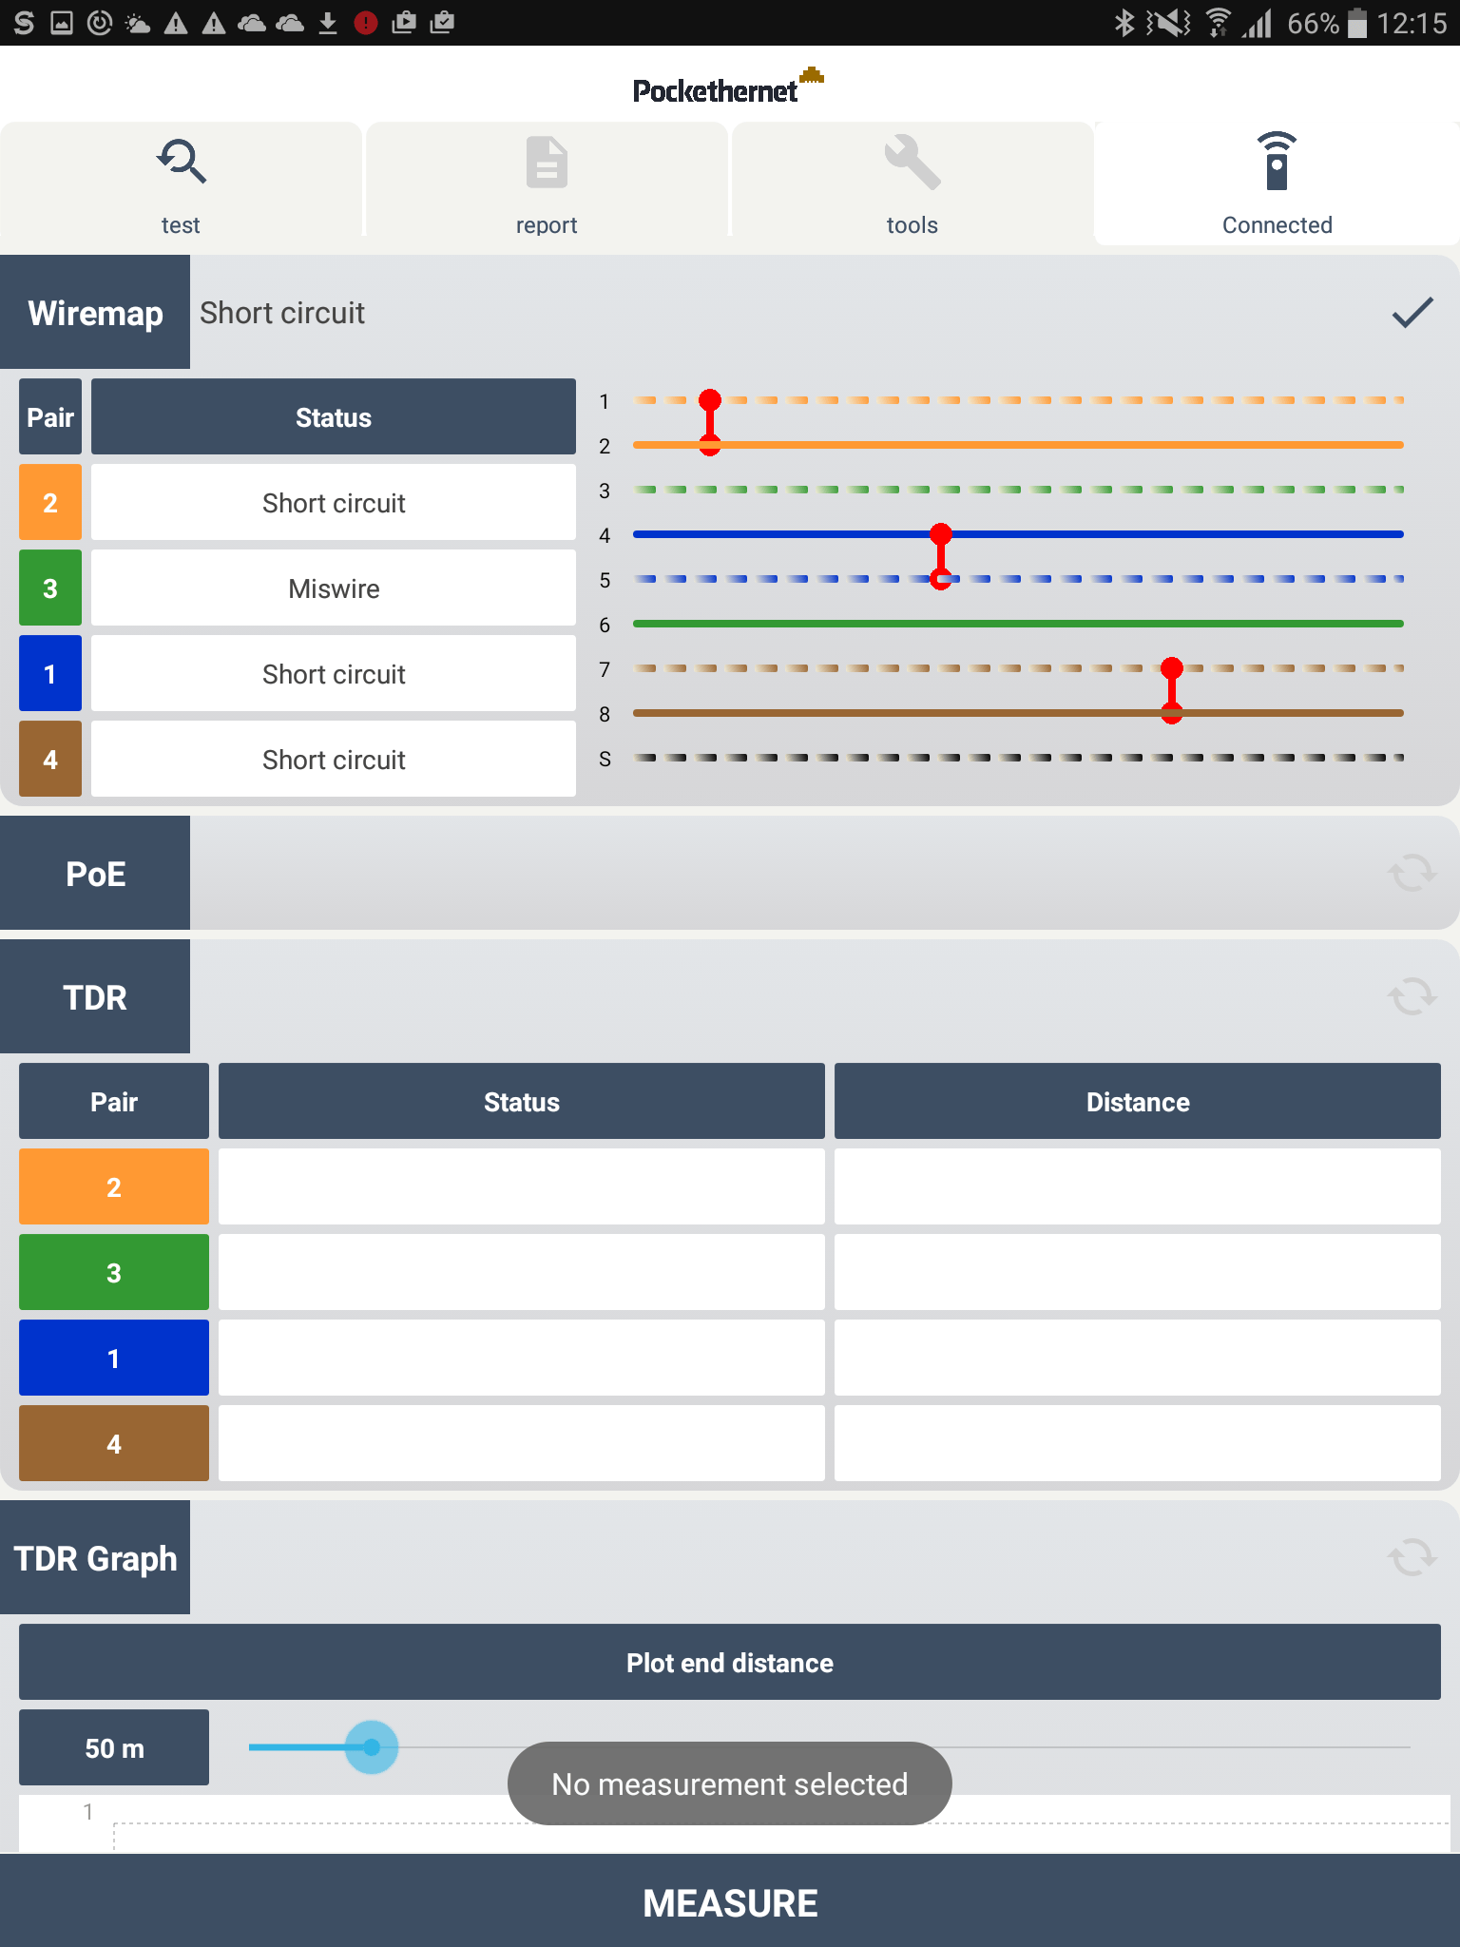The height and width of the screenshot is (1947, 1460).
Task: Tap the blue pair 1 wiremap swatch
Action: [50, 673]
